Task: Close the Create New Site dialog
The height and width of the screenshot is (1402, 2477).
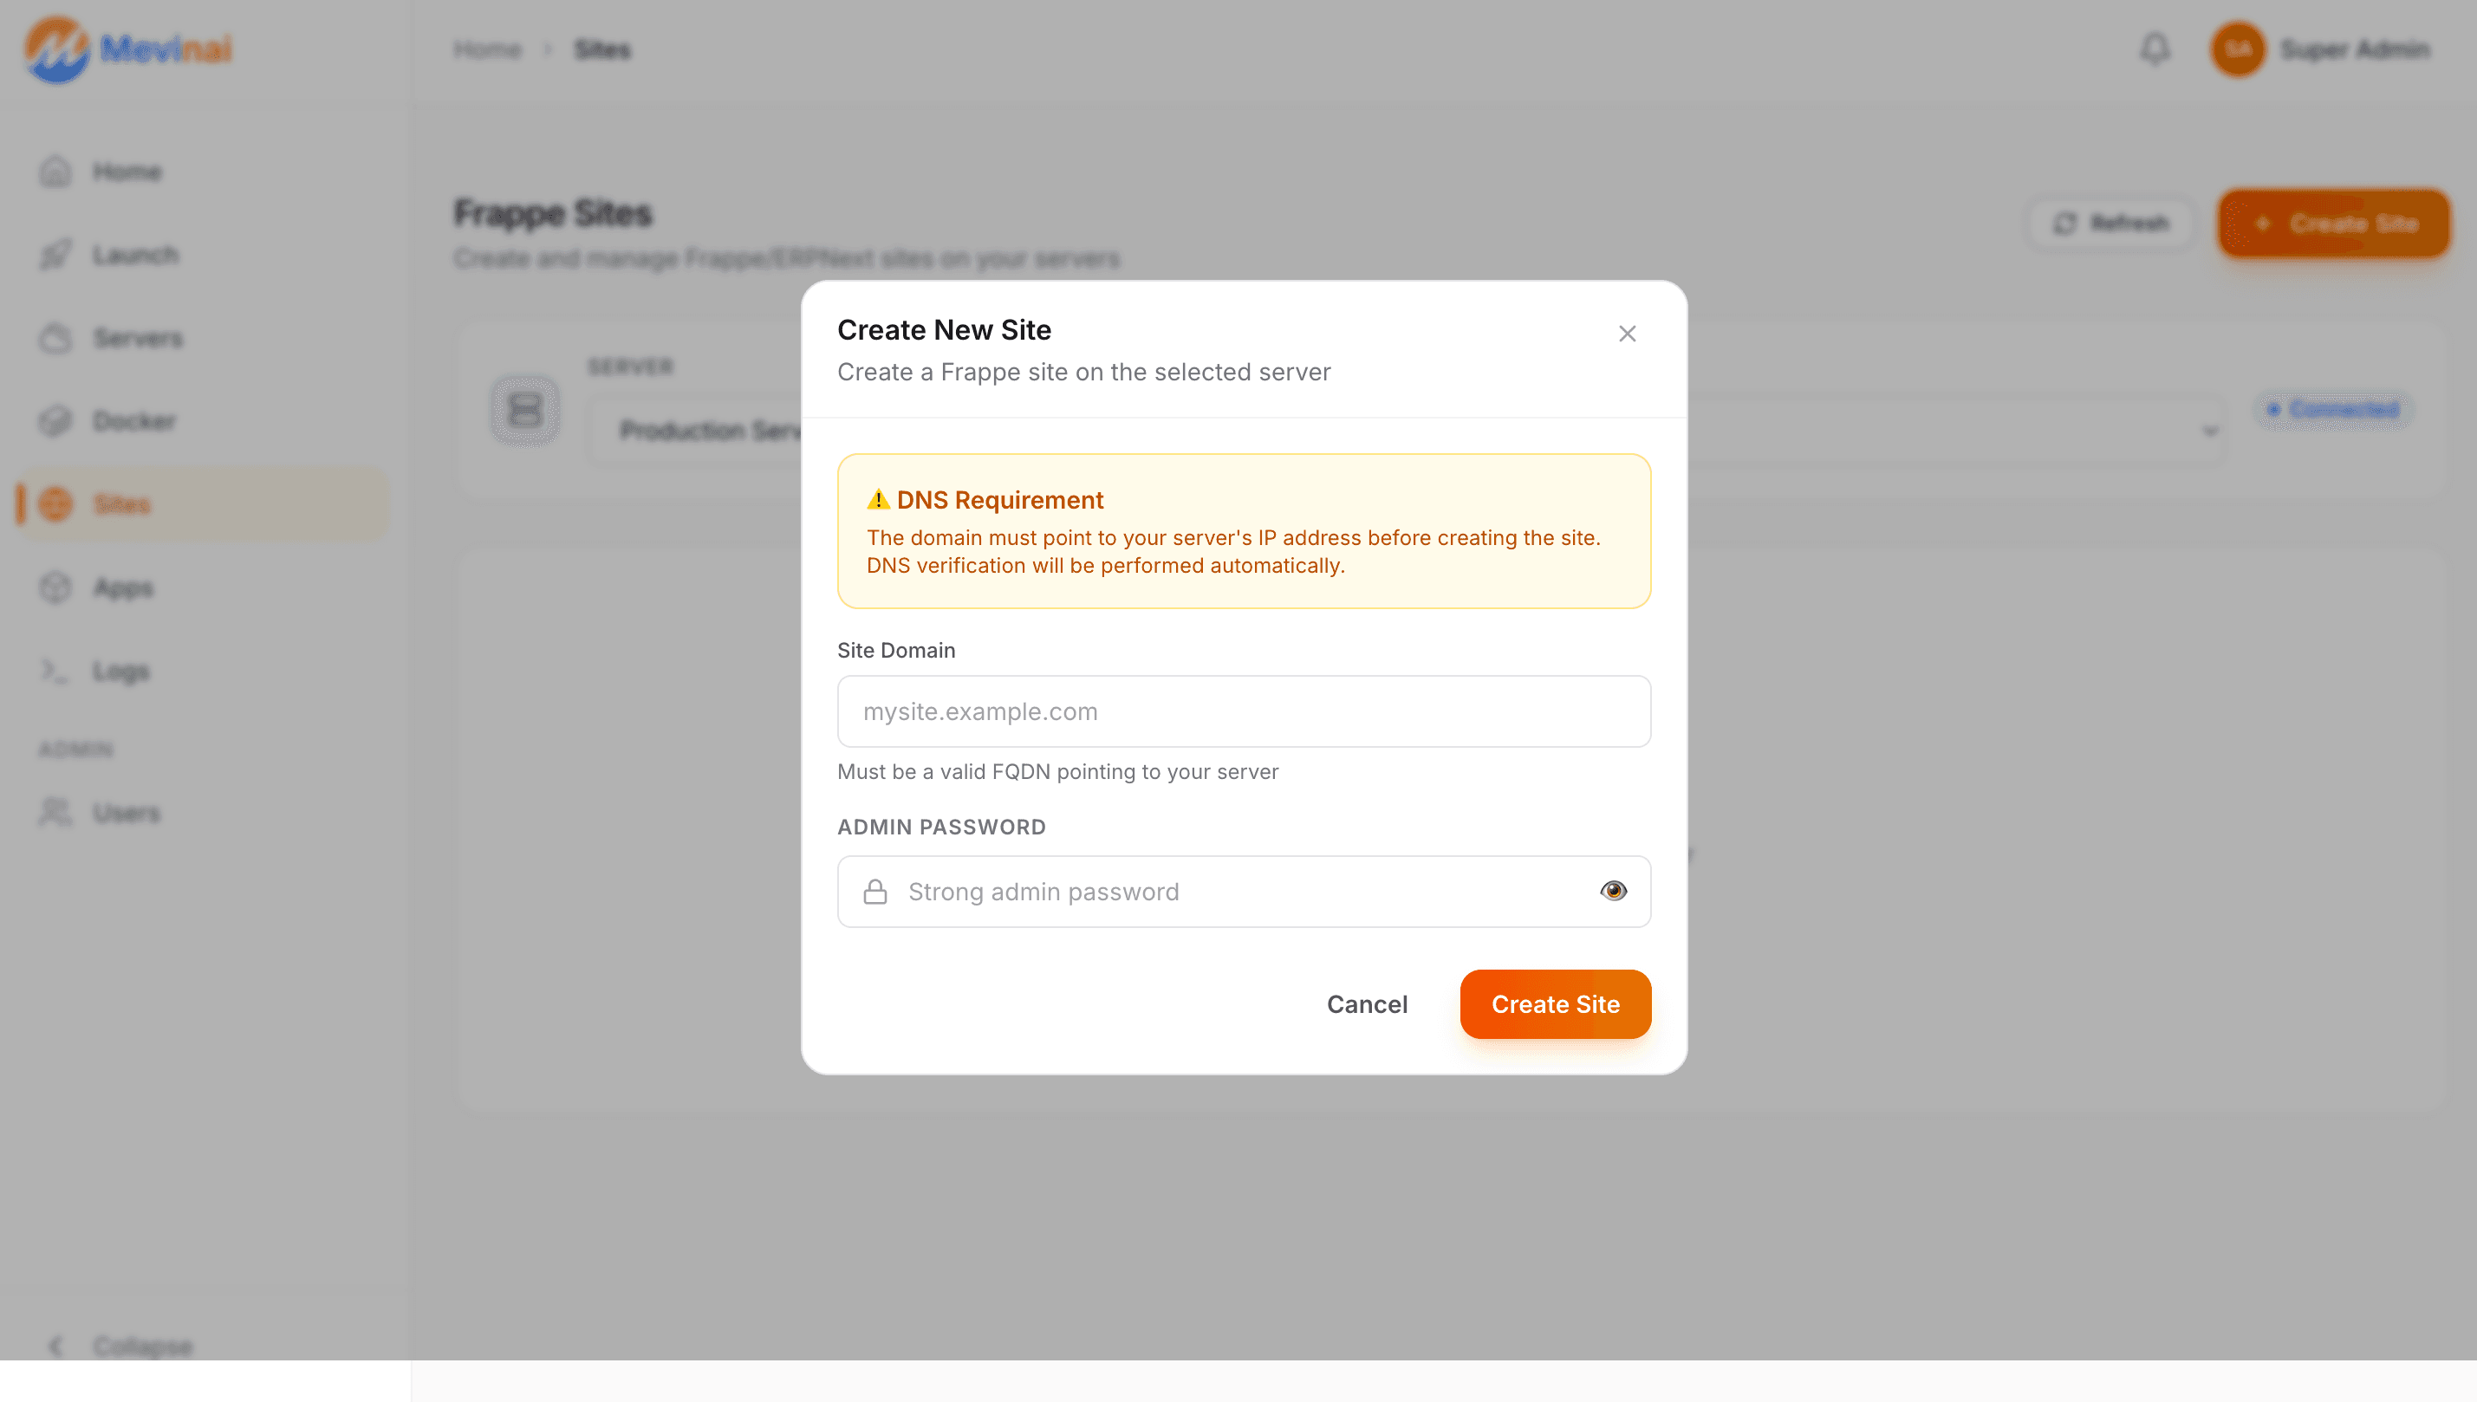Action: 1627,334
